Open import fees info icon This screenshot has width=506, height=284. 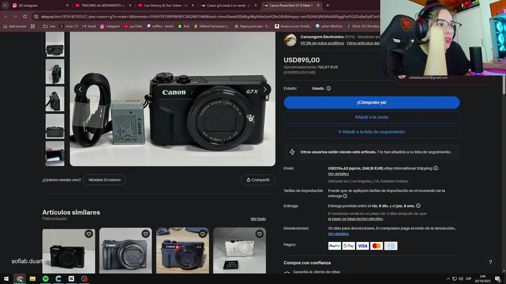345,196
